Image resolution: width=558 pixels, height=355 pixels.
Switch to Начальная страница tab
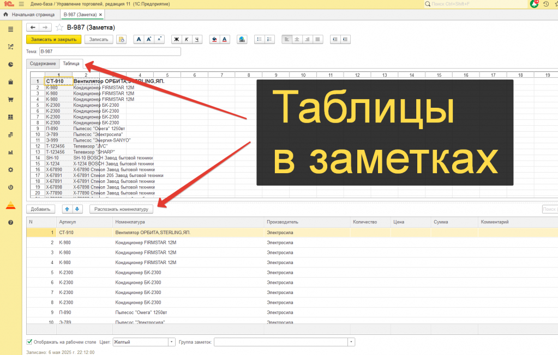click(x=29, y=15)
